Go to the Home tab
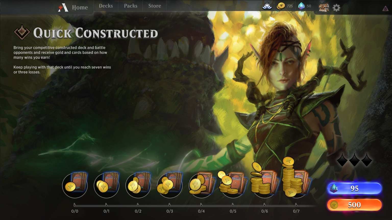Screen dimensions: 392x220 coord(80,8)
